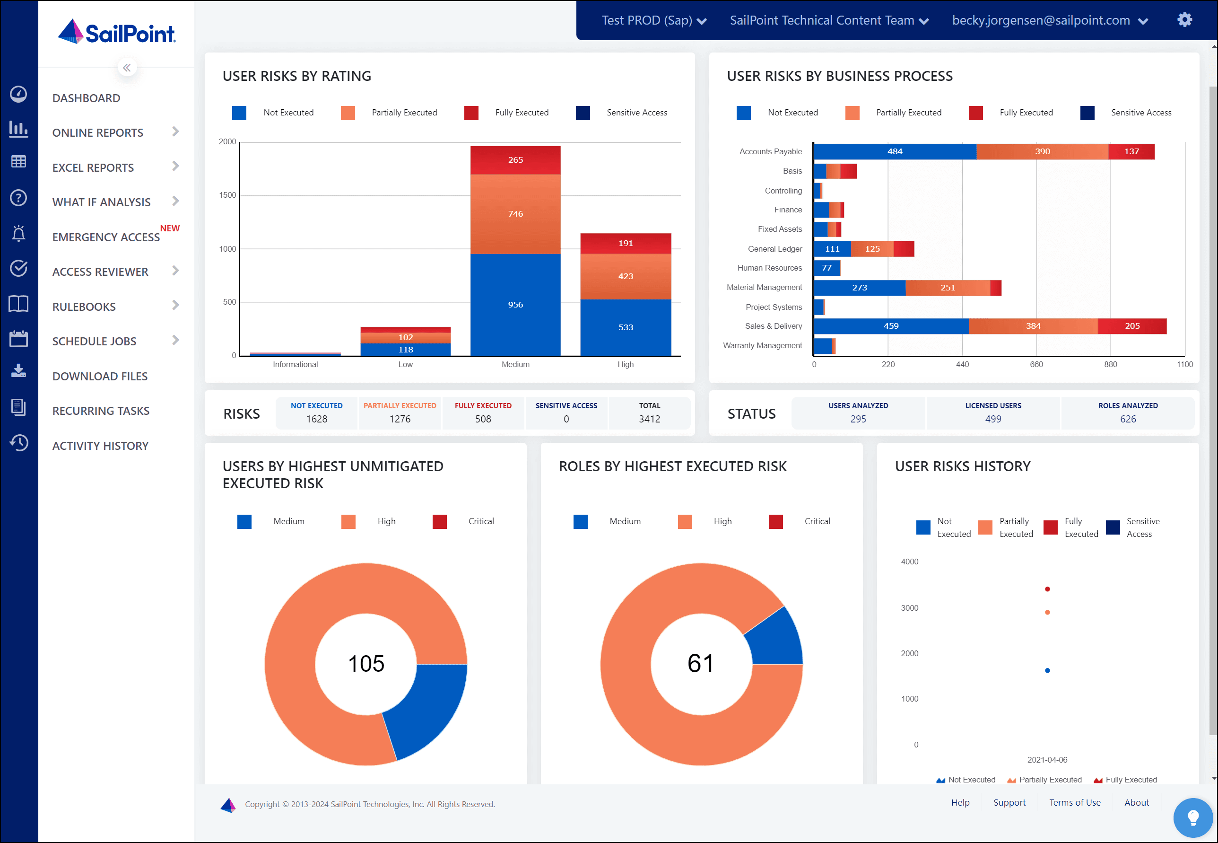Click the Support link in footer
The image size is (1218, 843).
click(x=1009, y=802)
